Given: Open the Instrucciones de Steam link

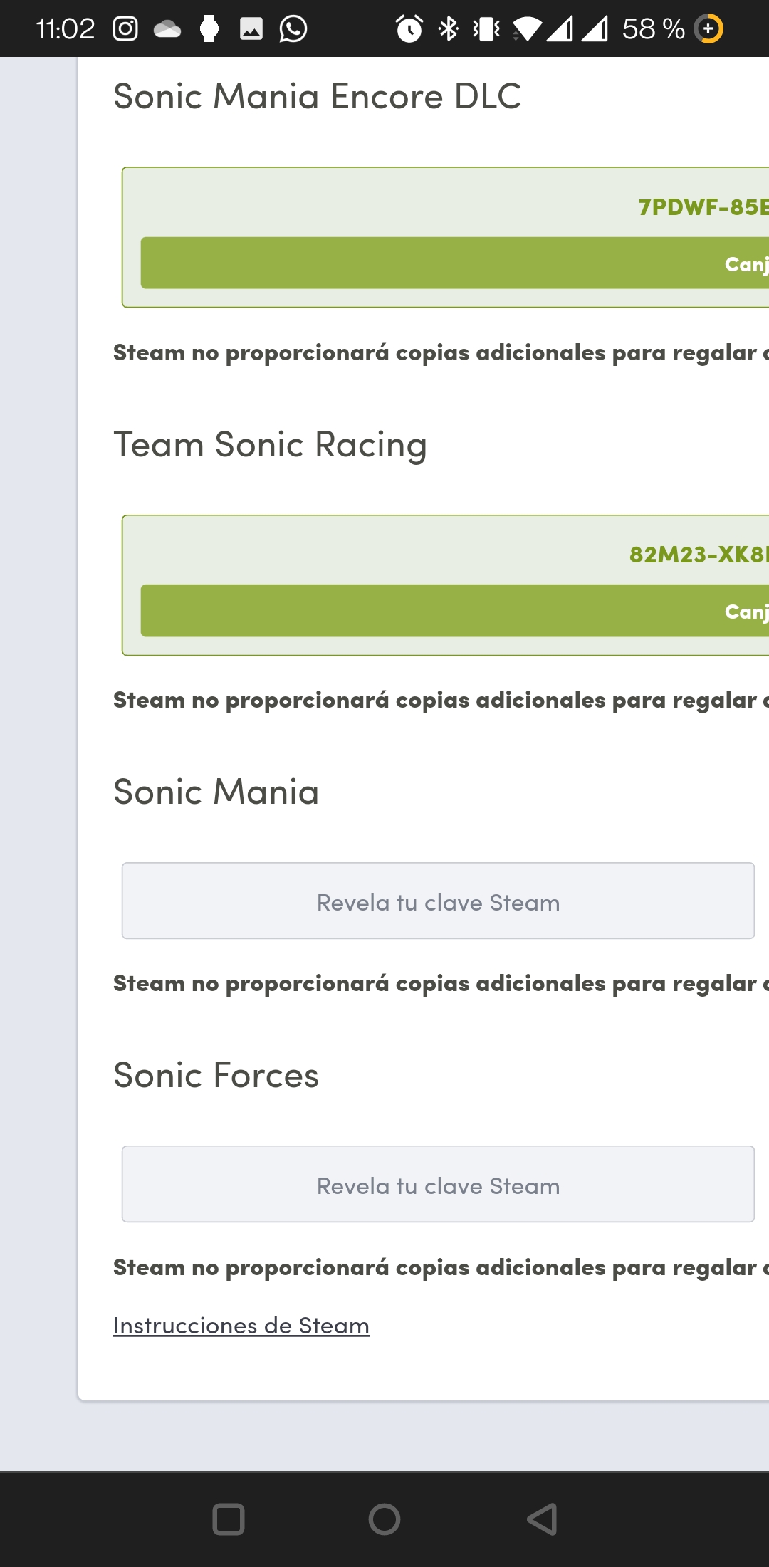Looking at the screenshot, I should tap(241, 1326).
